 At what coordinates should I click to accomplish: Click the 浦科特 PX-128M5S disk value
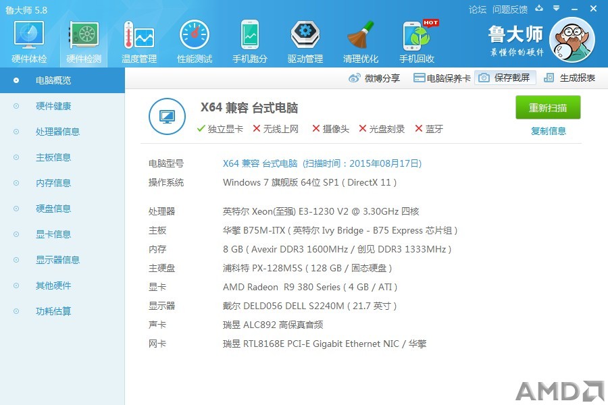point(307,268)
